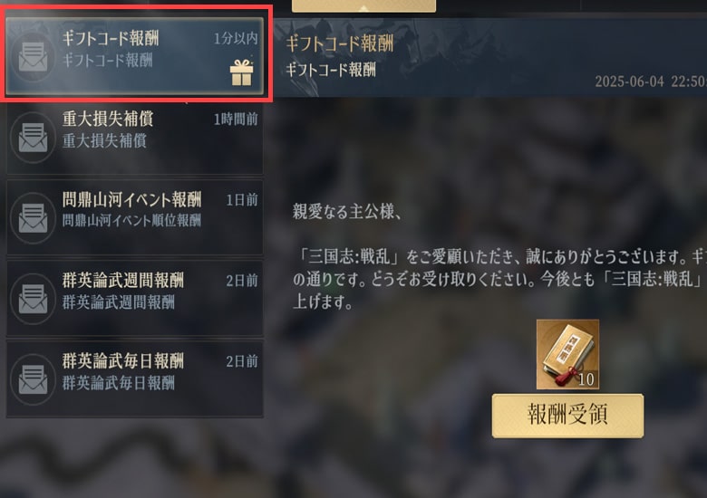Click the envelope icon of 重大損失補償 mail
The image size is (707, 498).
[x=33, y=138]
